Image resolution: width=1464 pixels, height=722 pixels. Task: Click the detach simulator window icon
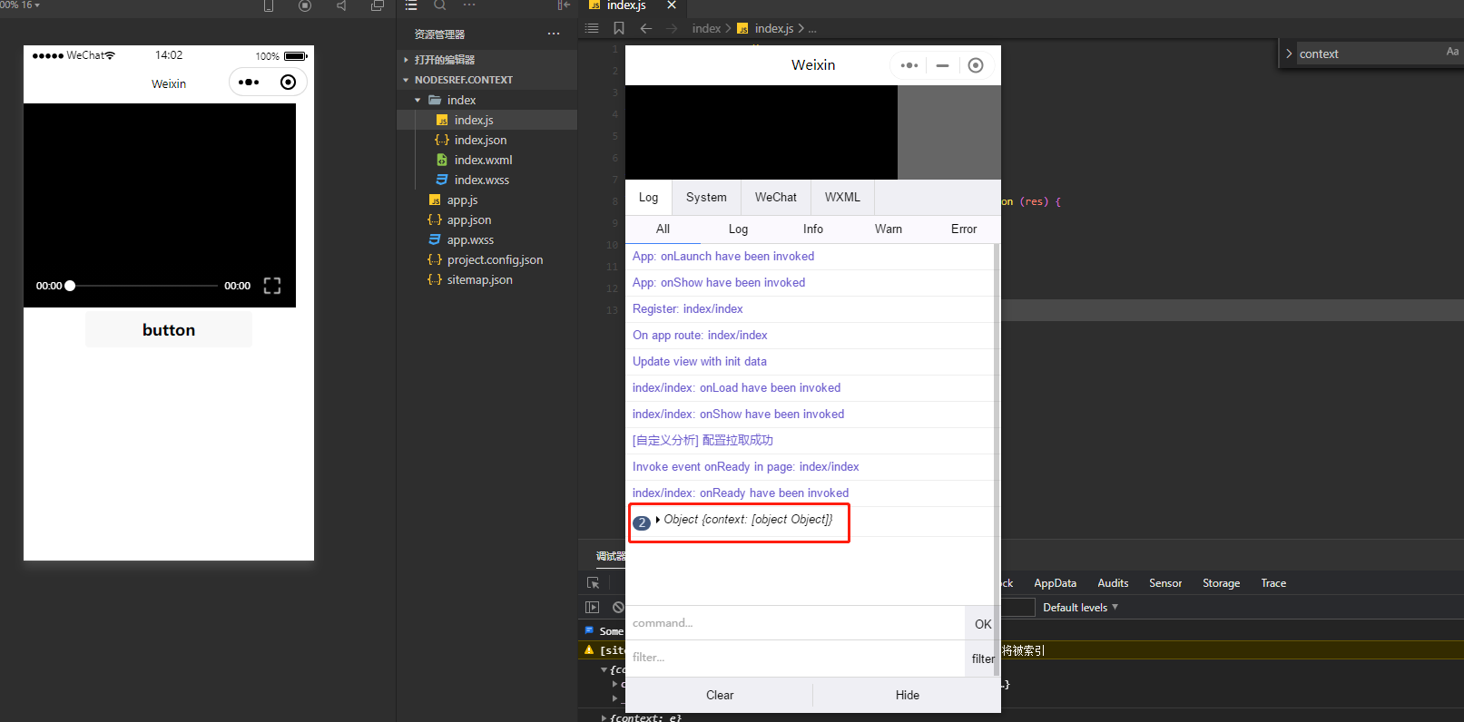[x=378, y=5]
